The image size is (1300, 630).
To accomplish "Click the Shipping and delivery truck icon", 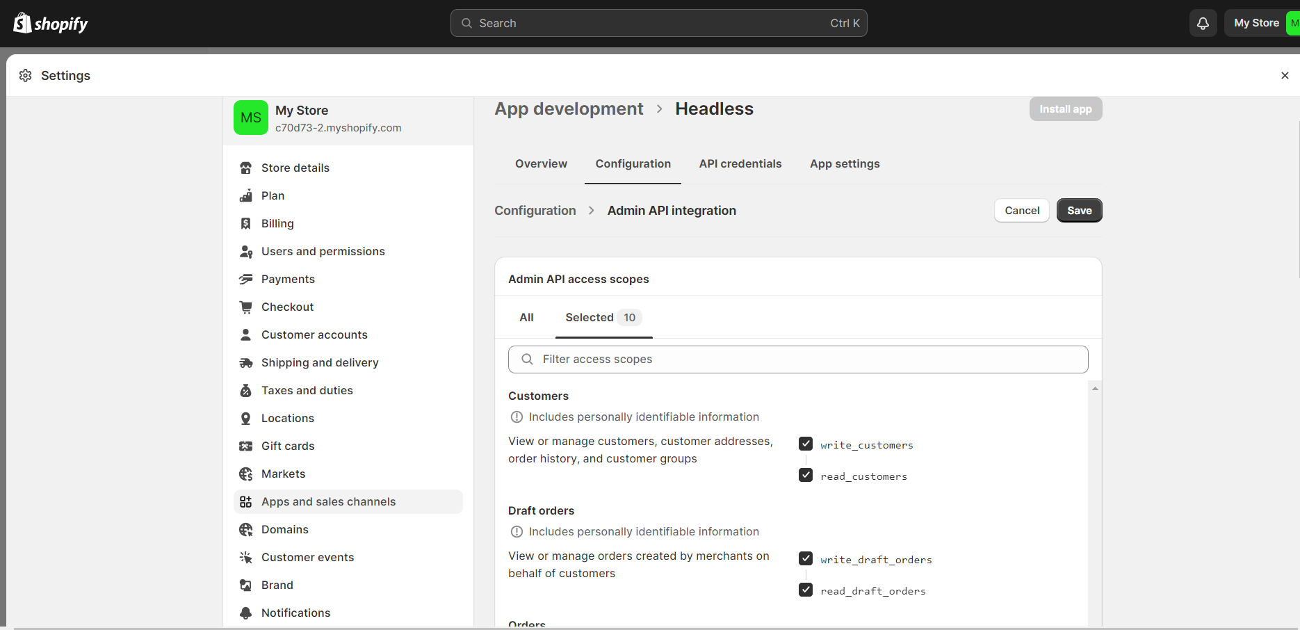I will point(245,362).
